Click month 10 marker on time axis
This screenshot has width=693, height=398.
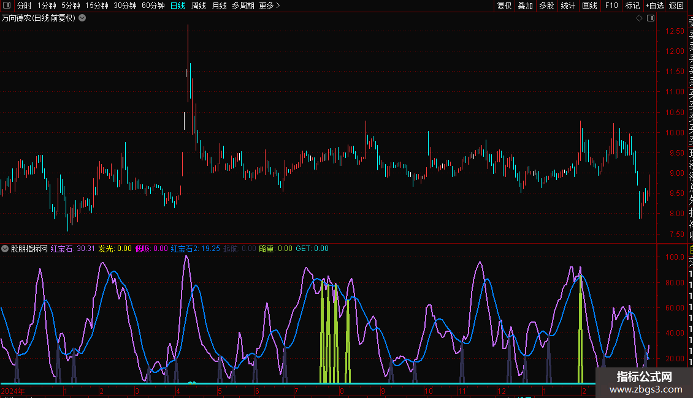[x=428, y=391]
